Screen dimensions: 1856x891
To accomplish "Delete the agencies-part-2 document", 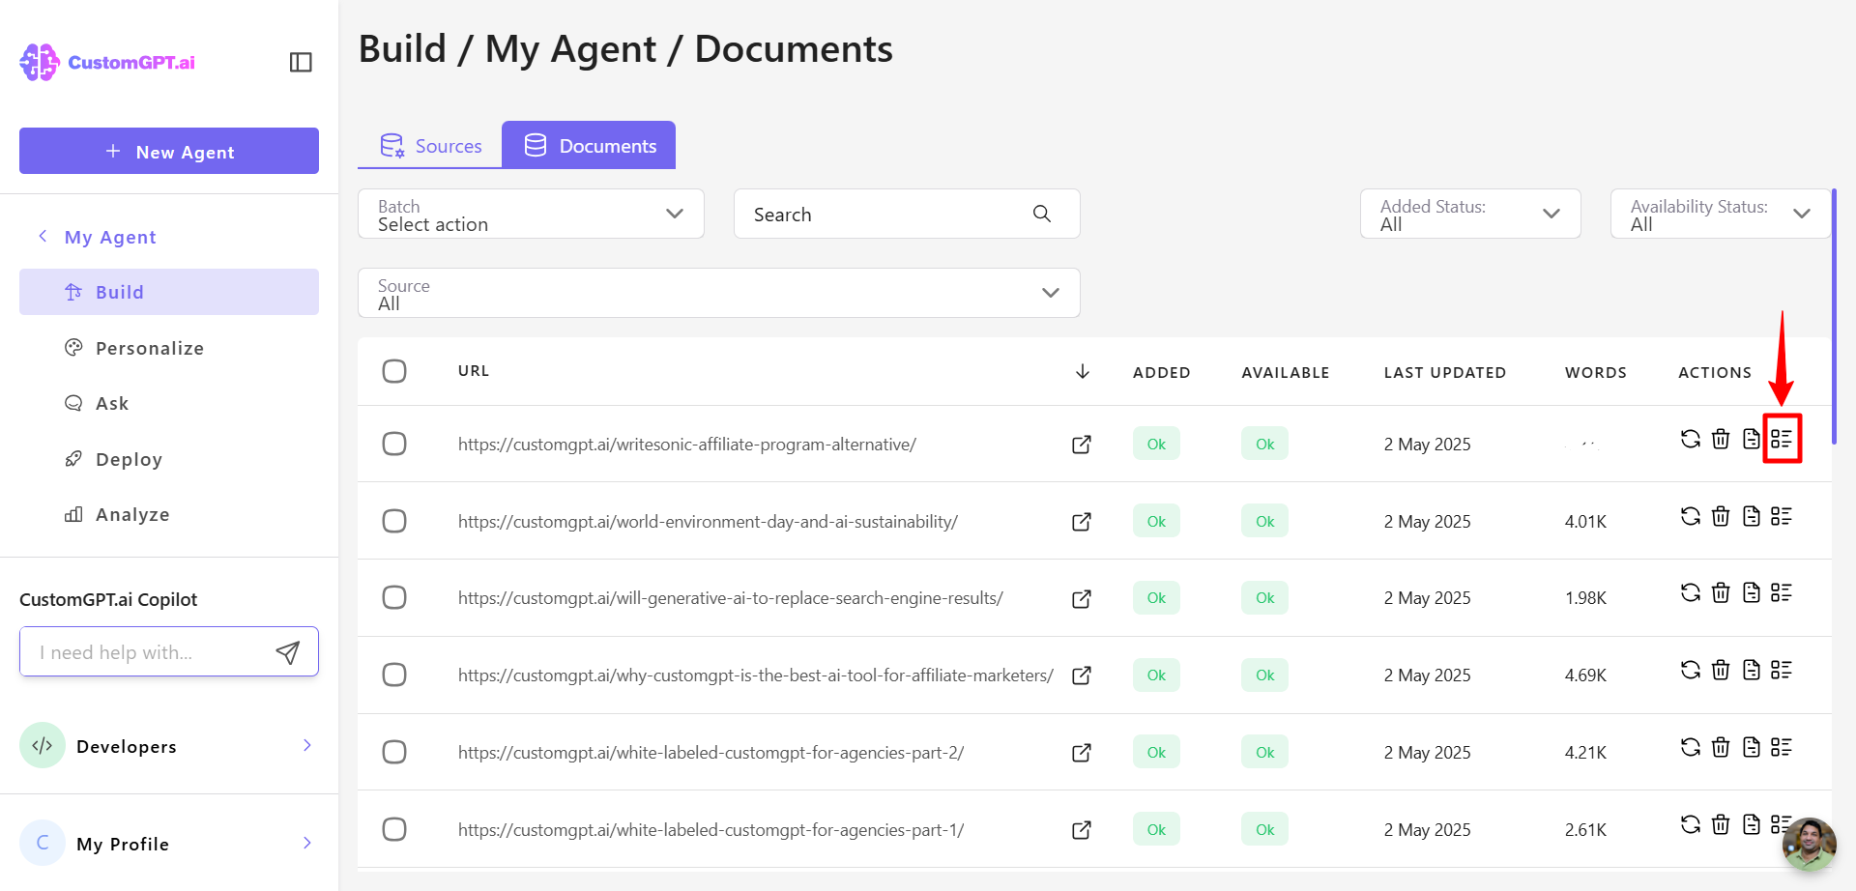I will point(1721,747).
